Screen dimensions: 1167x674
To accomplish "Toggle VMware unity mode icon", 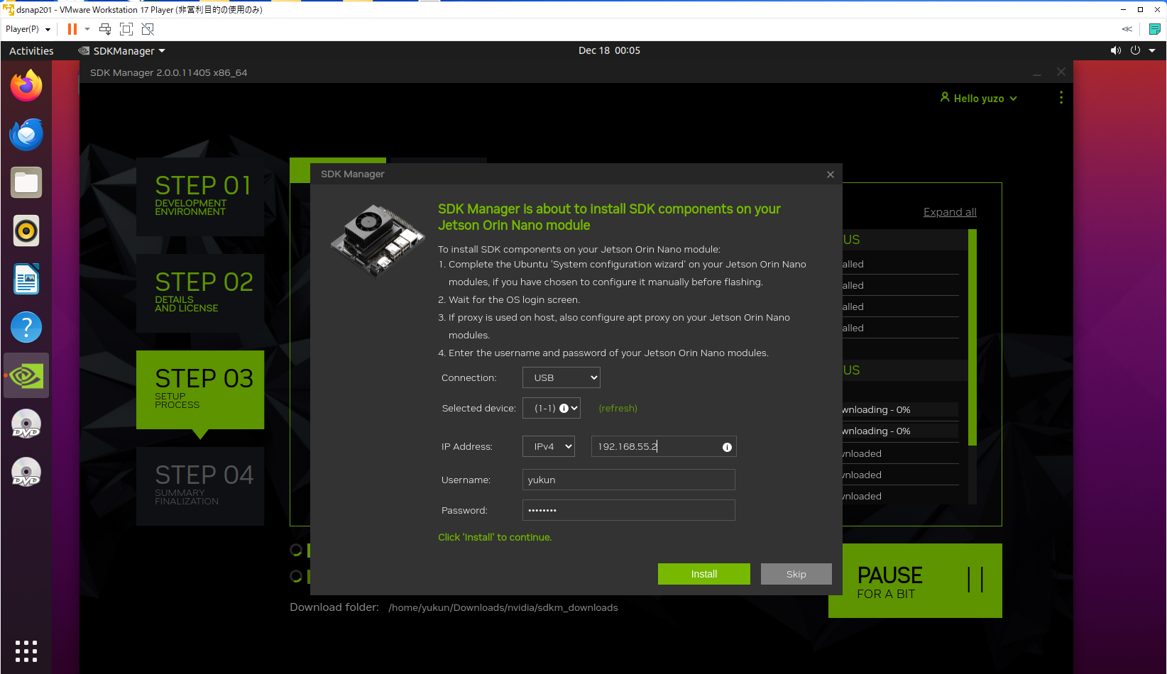I will [148, 29].
